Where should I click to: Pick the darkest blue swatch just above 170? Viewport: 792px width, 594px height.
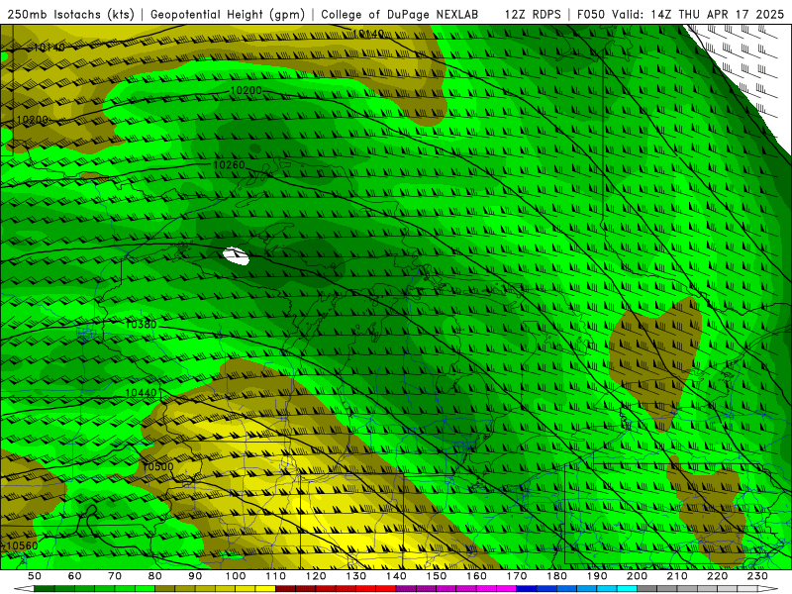pyautogui.click(x=527, y=589)
